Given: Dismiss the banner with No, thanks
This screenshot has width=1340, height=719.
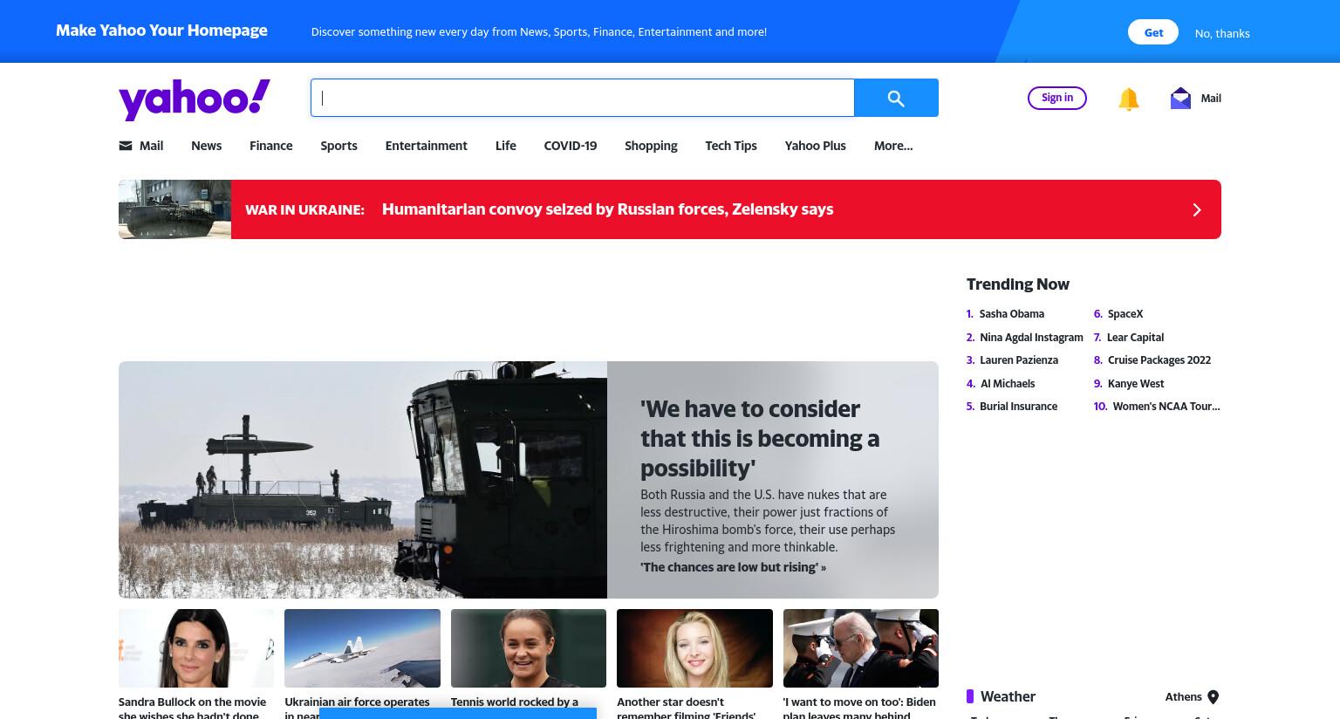Looking at the screenshot, I should pyautogui.click(x=1221, y=33).
